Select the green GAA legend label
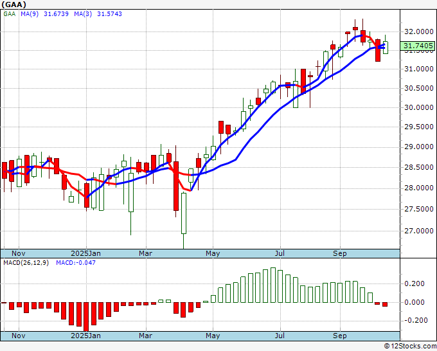 10,14
